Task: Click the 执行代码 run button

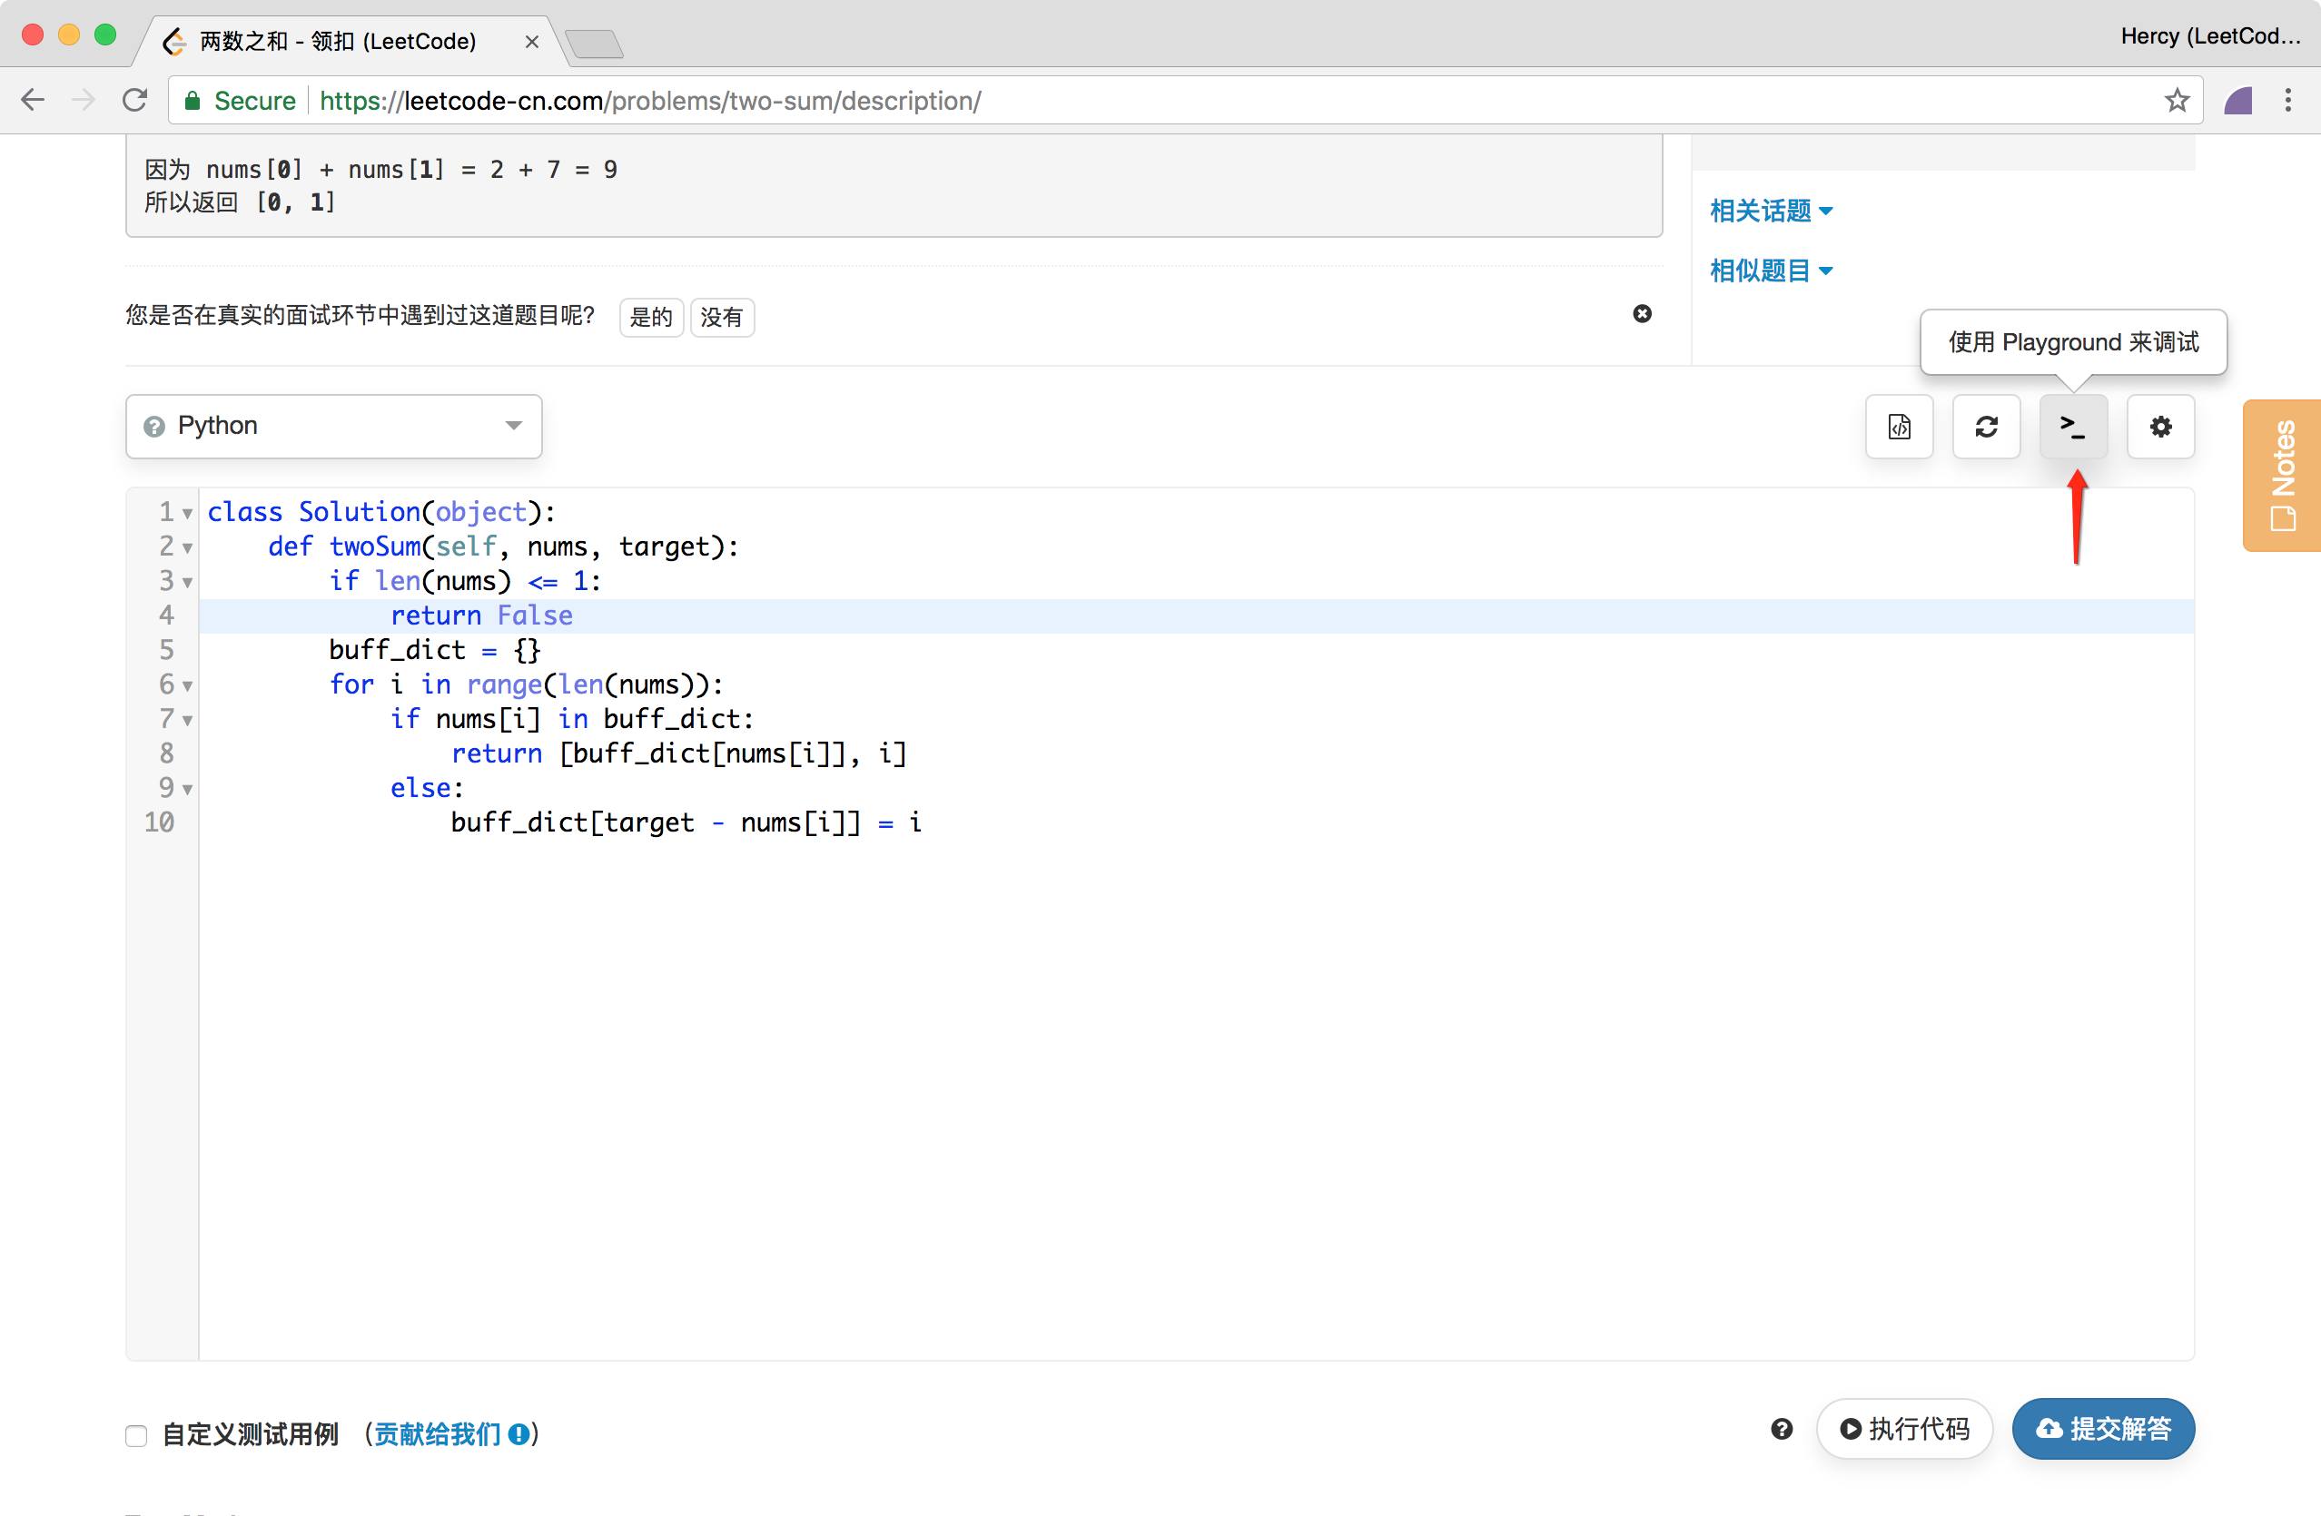Action: [x=1903, y=1429]
